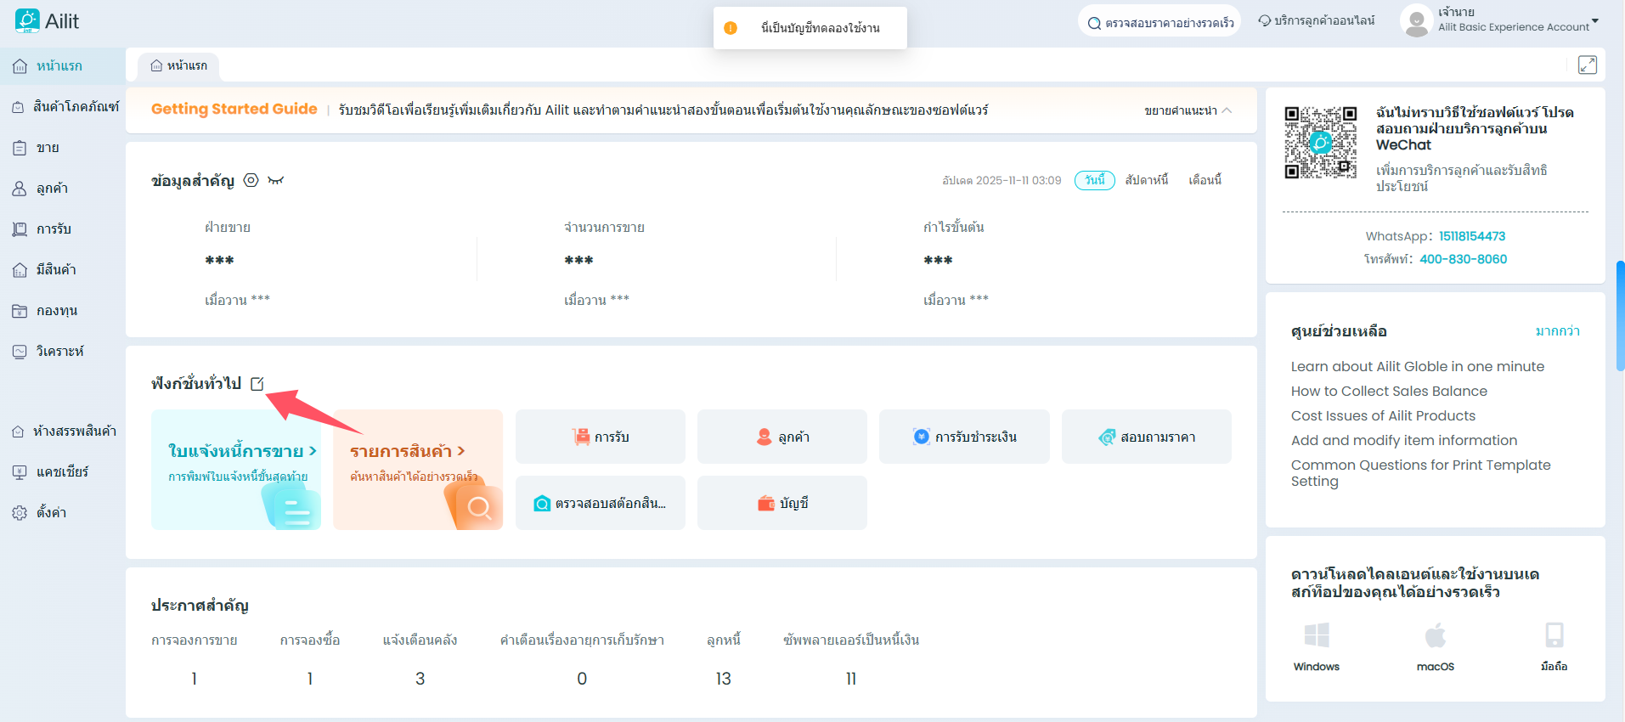Click the มากกว่า help center link
The image size is (1625, 722).
click(x=1557, y=331)
